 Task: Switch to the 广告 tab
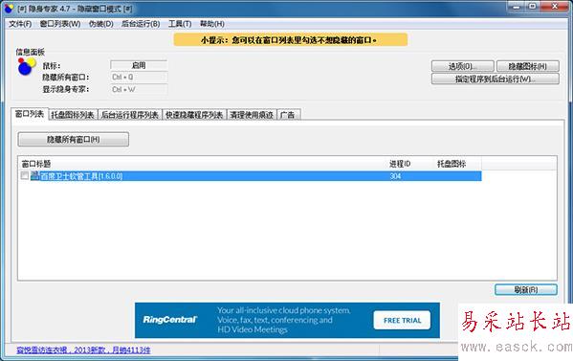288,115
